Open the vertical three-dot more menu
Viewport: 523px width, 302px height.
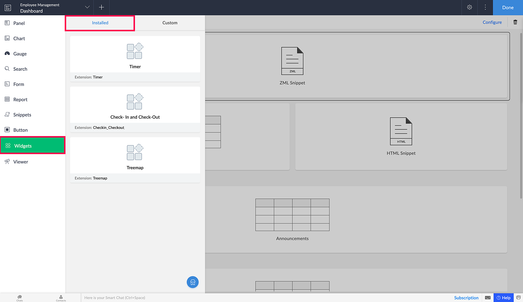485,7
